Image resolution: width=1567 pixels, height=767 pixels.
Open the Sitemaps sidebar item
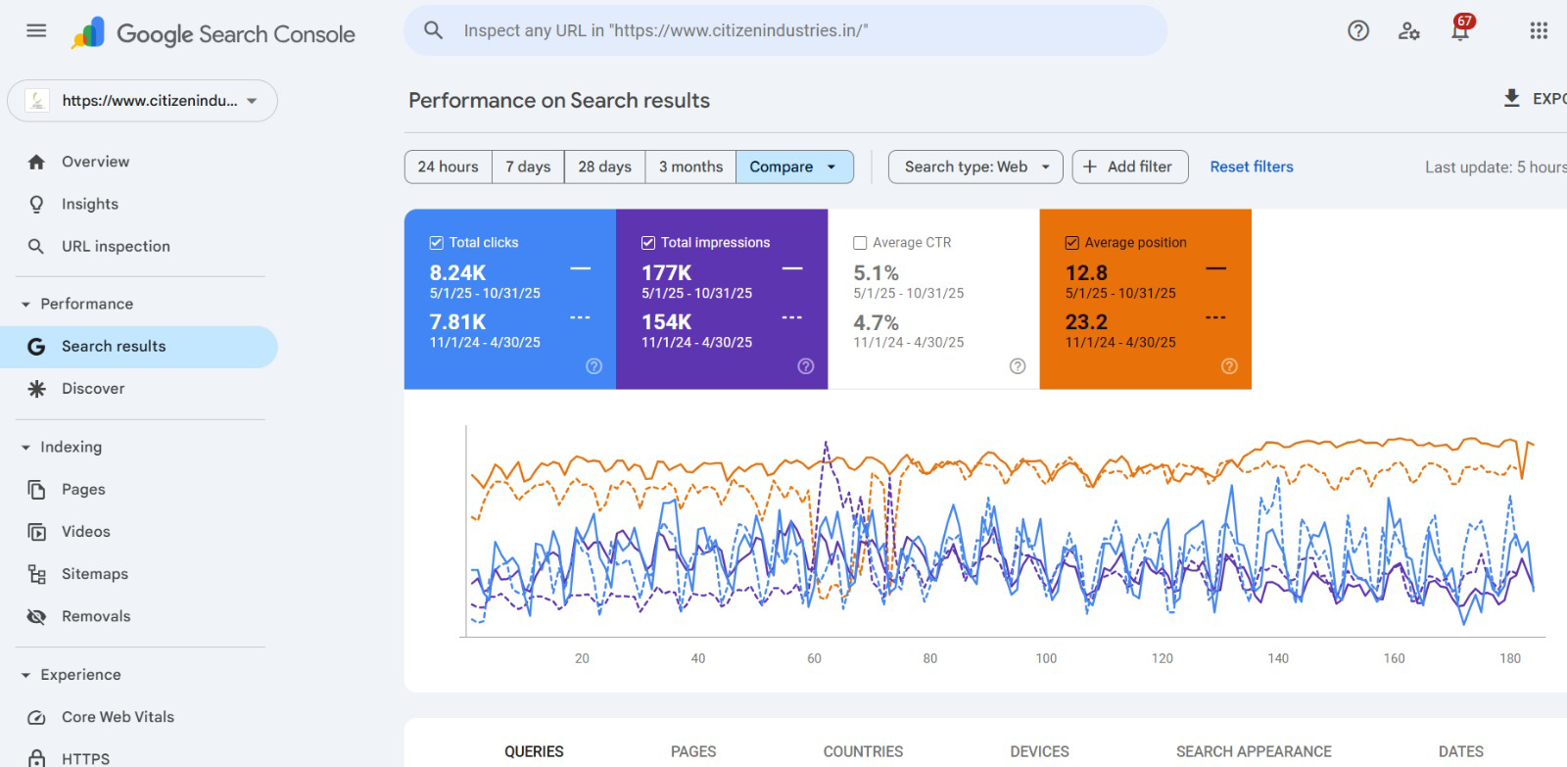139,574
